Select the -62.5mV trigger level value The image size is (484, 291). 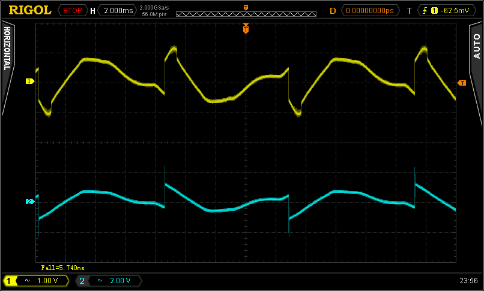pyautogui.click(x=455, y=11)
